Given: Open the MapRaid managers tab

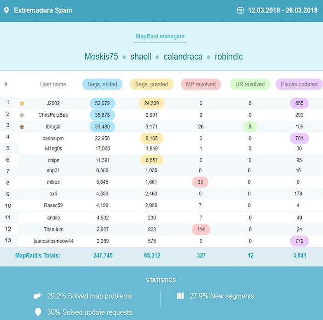Looking at the screenshot, I should pyautogui.click(x=161, y=36).
